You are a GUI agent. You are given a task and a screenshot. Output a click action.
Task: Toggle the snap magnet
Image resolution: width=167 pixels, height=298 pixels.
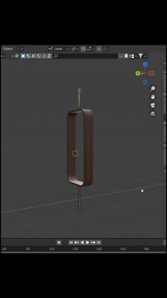[x=83, y=49]
